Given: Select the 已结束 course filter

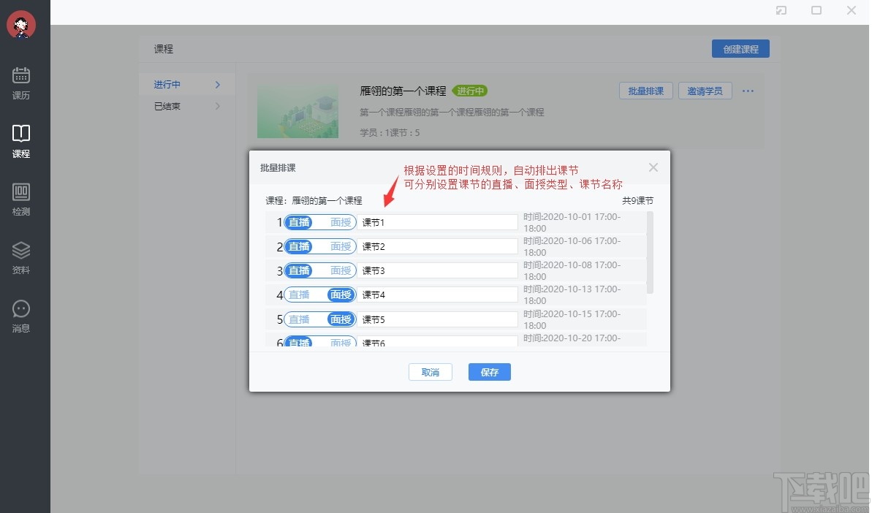Looking at the screenshot, I should pyautogui.click(x=167, y=106).
